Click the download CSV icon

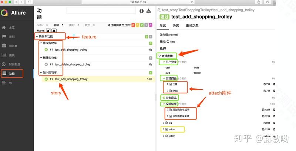pos(149,11)
